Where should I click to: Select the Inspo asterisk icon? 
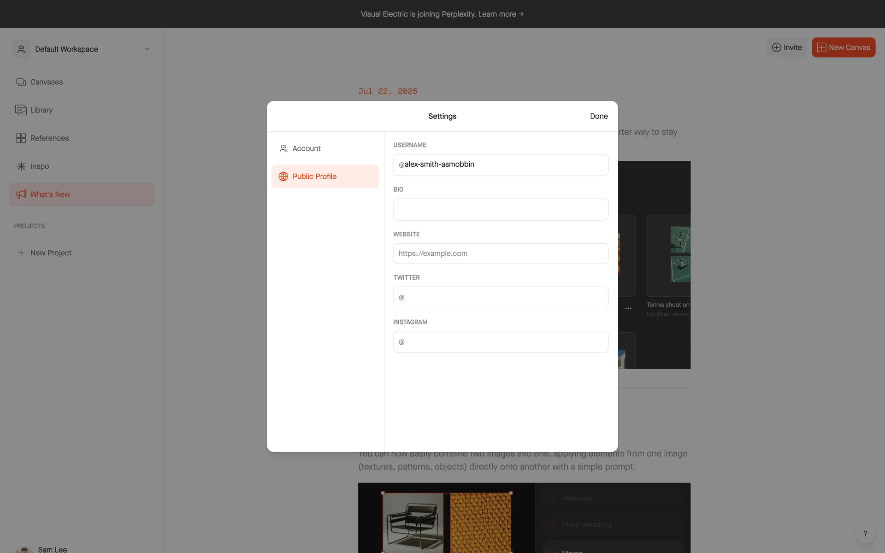pos(21,166)
